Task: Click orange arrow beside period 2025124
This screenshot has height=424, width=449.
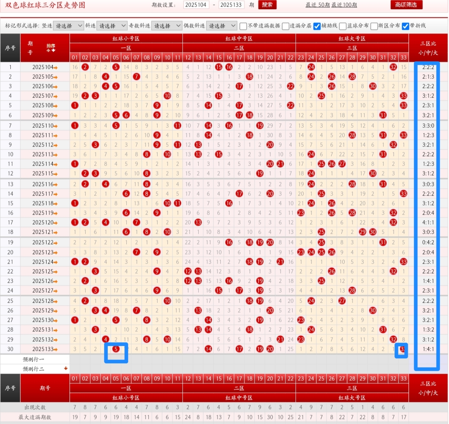Action: point(56,262)
